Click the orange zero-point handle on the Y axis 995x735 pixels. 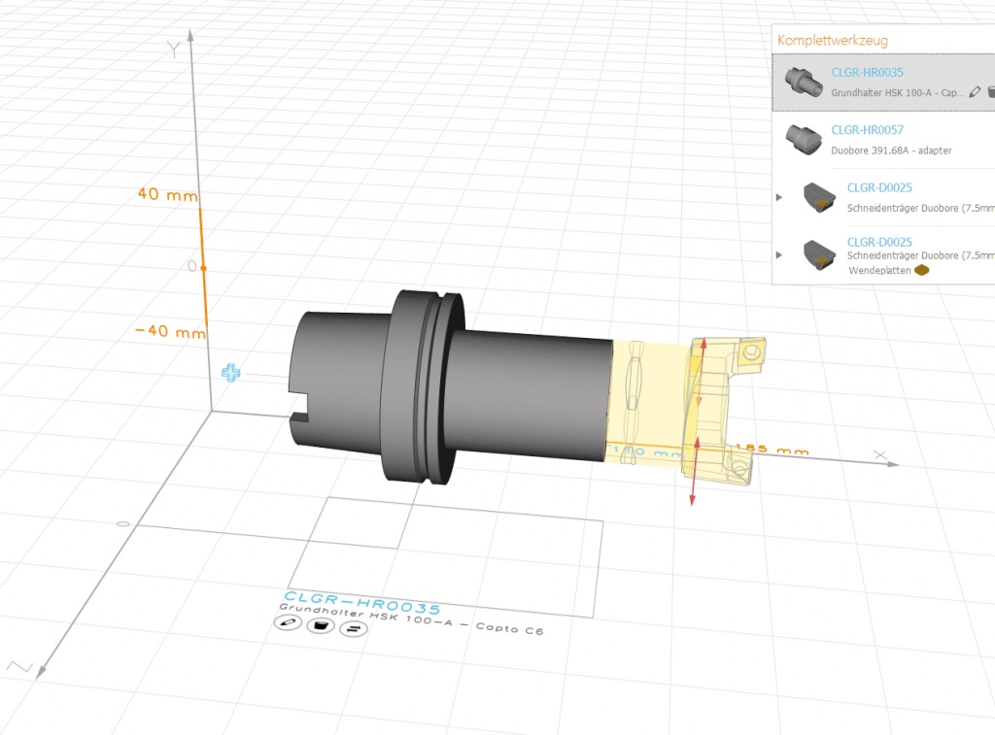(x=203, y=268)
